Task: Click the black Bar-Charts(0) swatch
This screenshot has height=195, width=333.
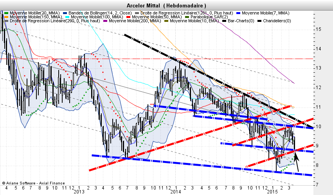Action: tap(224, 21)
